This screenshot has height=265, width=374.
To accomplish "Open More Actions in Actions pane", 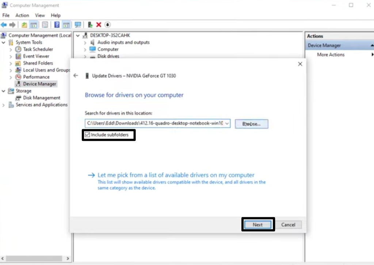I will pyautogui.click(x=331, y=55).
